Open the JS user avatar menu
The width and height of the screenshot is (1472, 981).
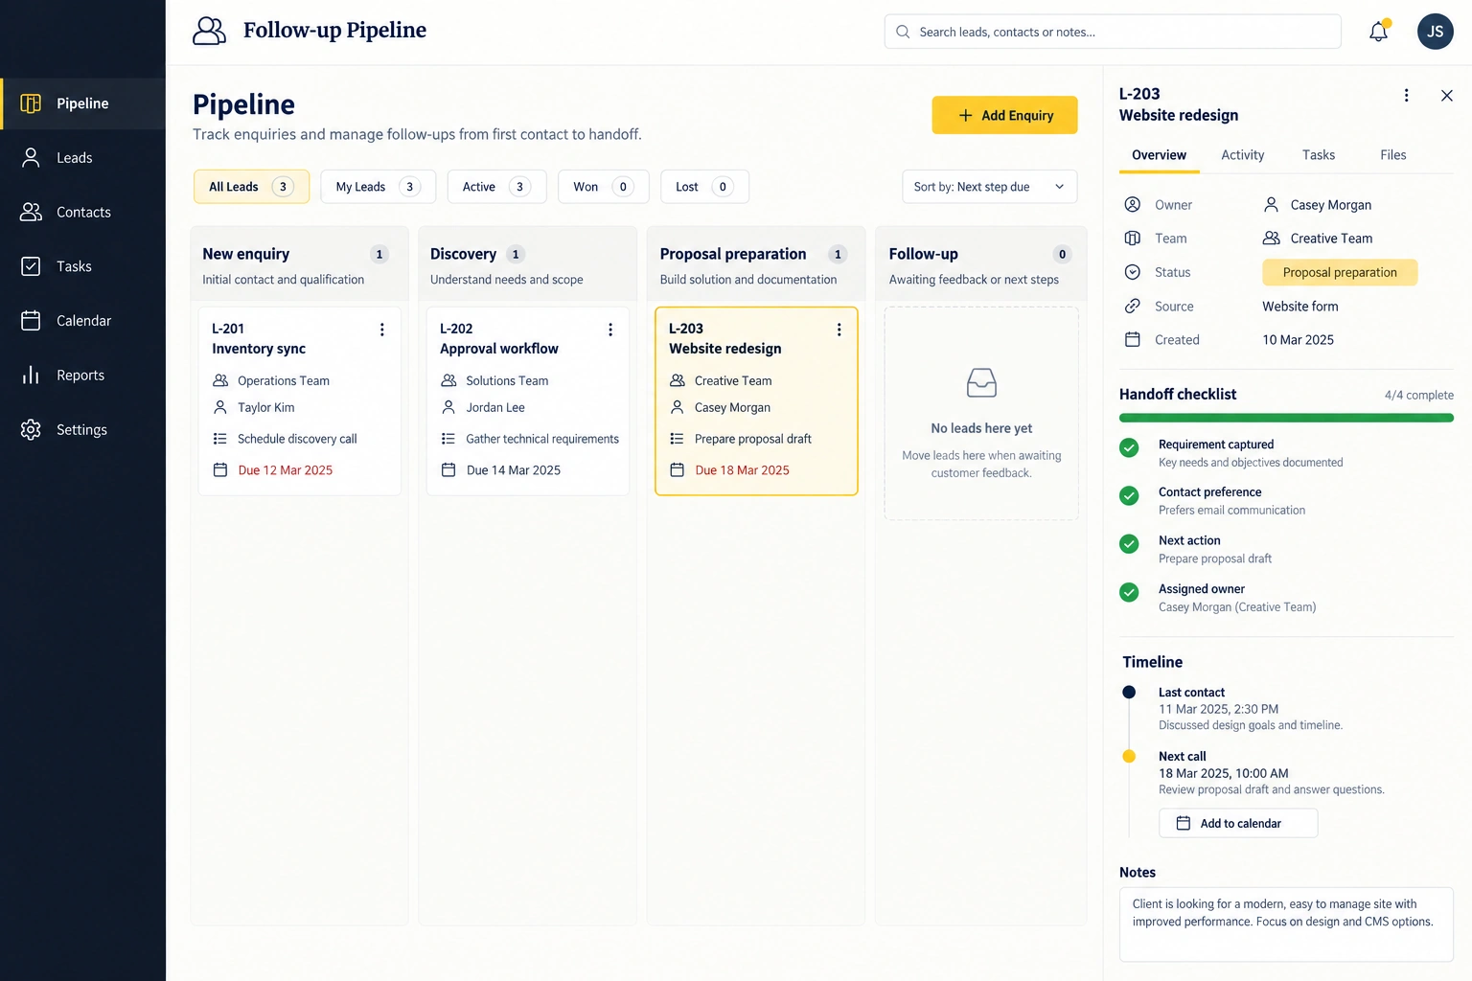[x=1435, y=32]
